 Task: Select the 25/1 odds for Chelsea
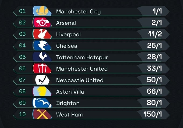[x=154, y=46]
